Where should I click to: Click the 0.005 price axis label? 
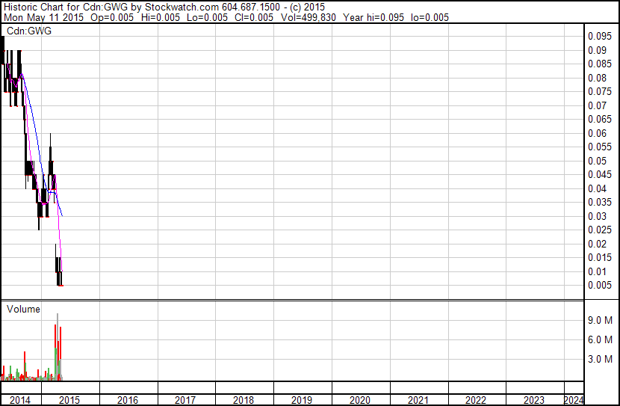tap(600, 286)
